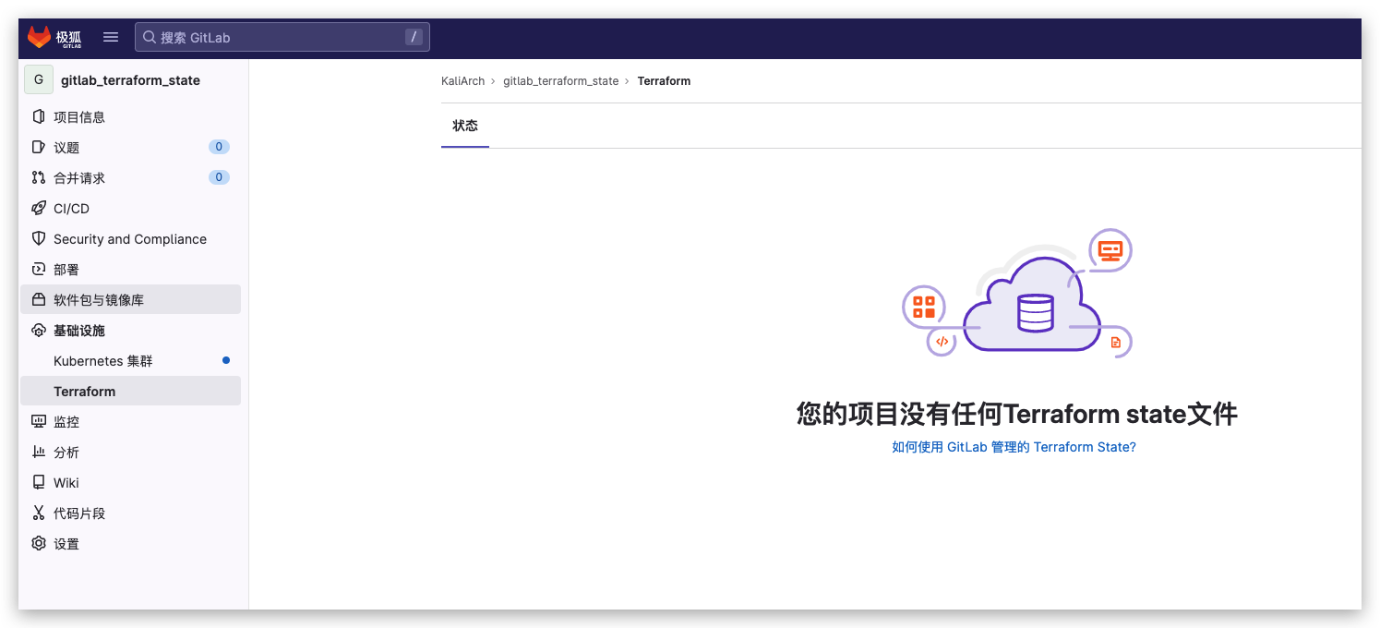Click the CI/CD rocket icon

coord(39,209)
